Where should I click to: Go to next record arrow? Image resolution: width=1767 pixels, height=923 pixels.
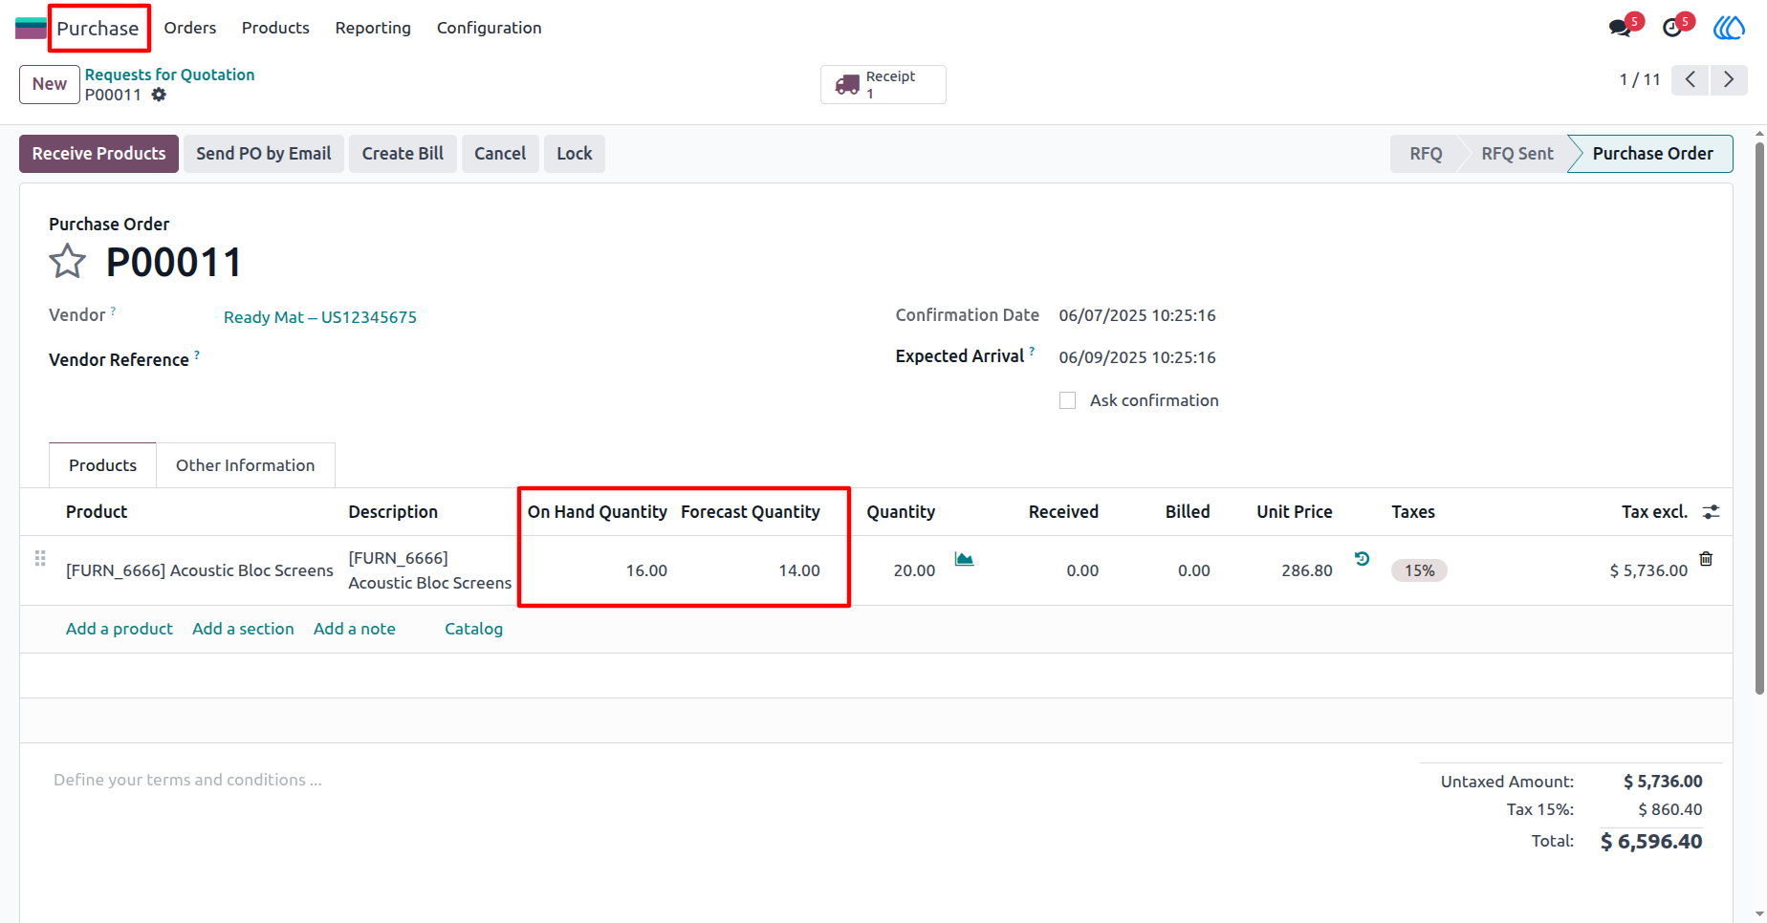pyautogui.click(x=1728, y=79)
